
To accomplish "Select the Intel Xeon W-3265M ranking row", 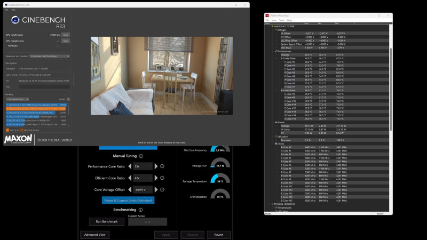I will coord(36,113).
